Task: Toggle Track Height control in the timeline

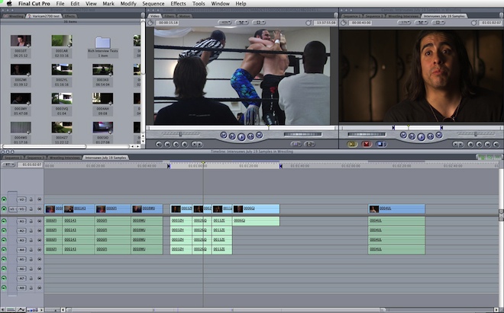Action: 32,310
